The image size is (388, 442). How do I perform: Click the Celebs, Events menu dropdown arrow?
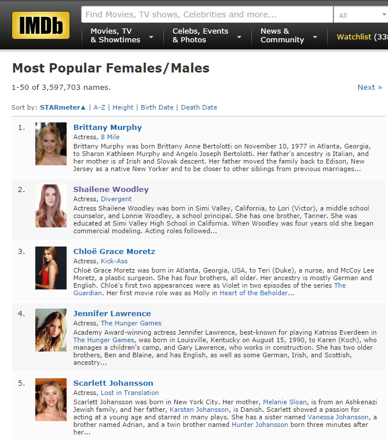coord(239,37)
